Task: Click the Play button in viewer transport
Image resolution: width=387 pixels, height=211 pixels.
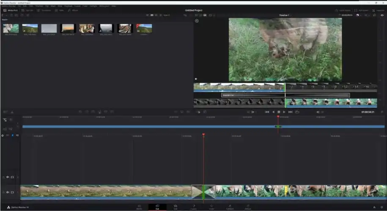Action: tap(284, 112)
